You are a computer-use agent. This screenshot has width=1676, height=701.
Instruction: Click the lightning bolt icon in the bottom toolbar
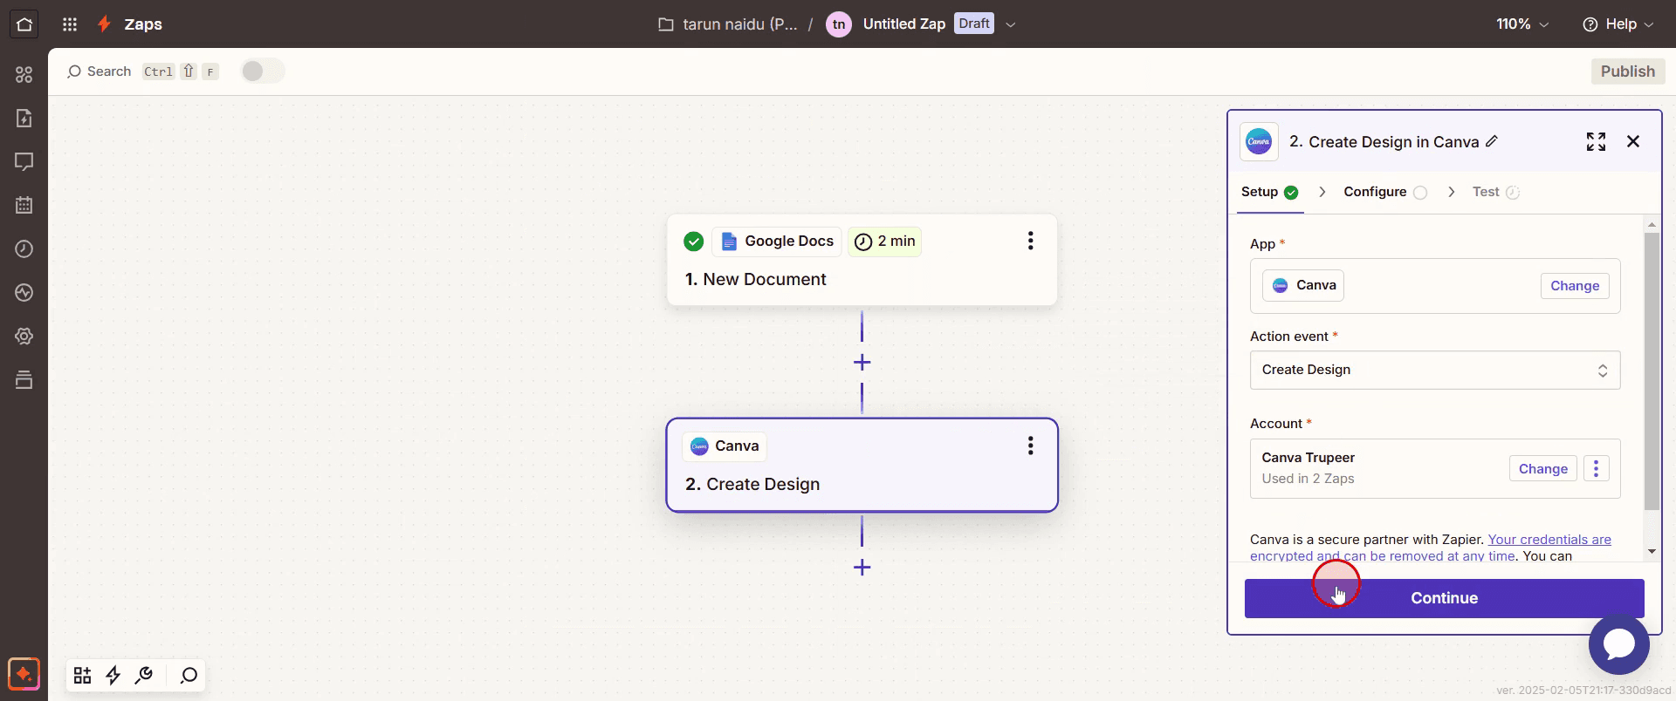click(x=113, y=675)
